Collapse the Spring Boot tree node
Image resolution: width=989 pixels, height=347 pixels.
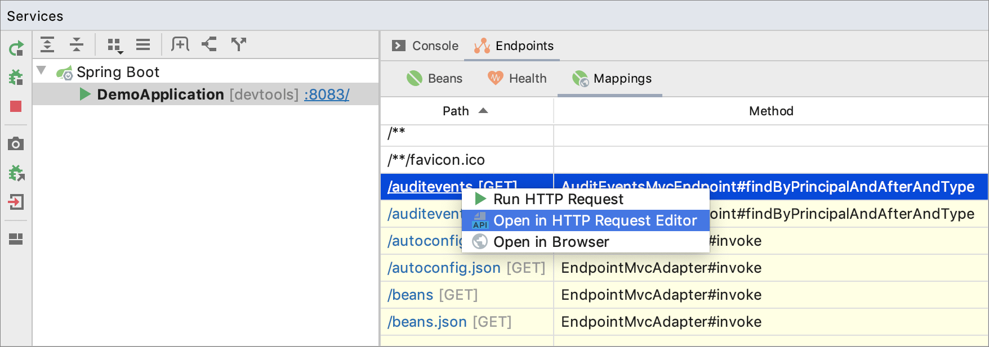pos(41,70)
